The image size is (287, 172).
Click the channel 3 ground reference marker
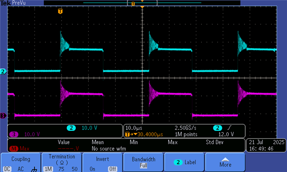pos(3,116)
